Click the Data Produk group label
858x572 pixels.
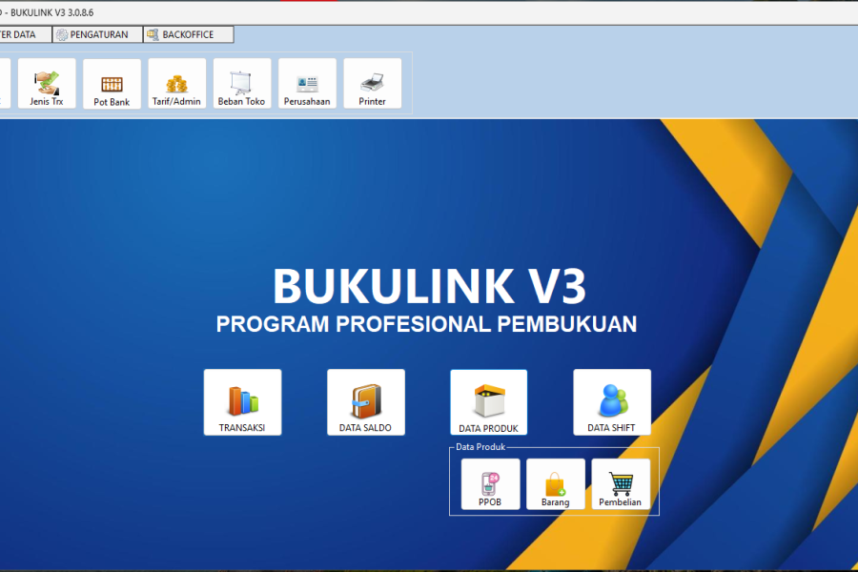click(480, 447)
